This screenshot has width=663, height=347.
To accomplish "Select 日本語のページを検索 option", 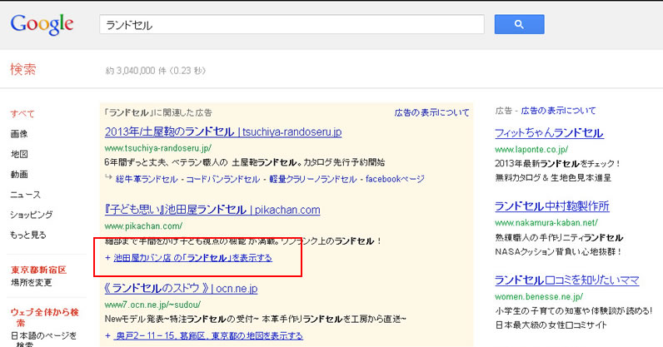I will [43, 340].
